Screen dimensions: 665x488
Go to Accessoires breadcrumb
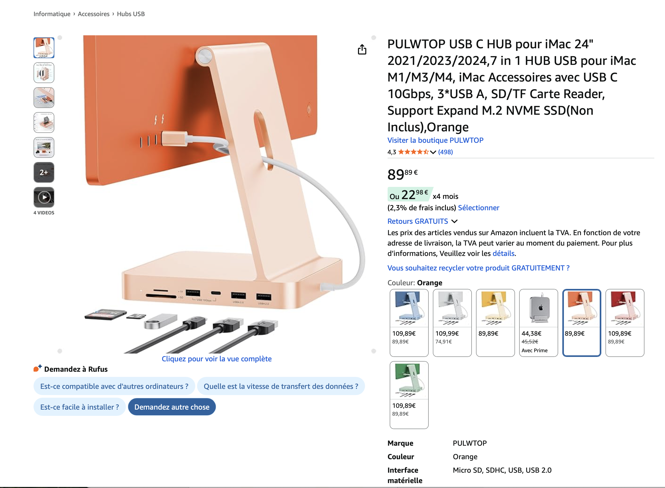click(94, 14)
